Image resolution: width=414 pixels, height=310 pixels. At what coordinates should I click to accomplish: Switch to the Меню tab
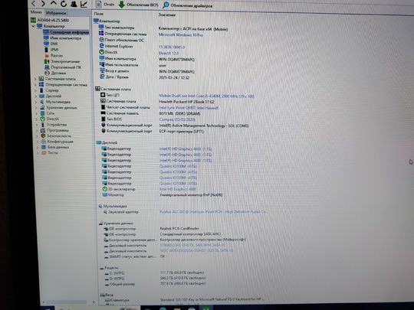point(36,12)
